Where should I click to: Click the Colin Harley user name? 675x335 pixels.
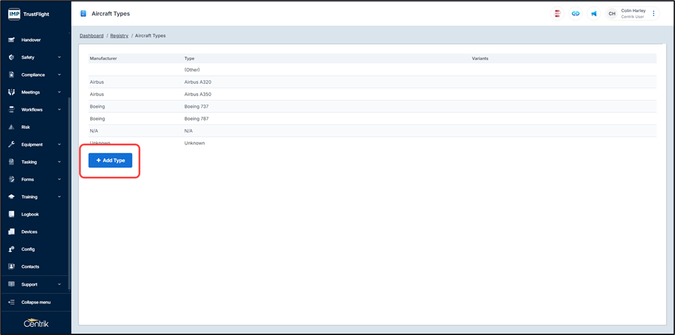[633, 11]
